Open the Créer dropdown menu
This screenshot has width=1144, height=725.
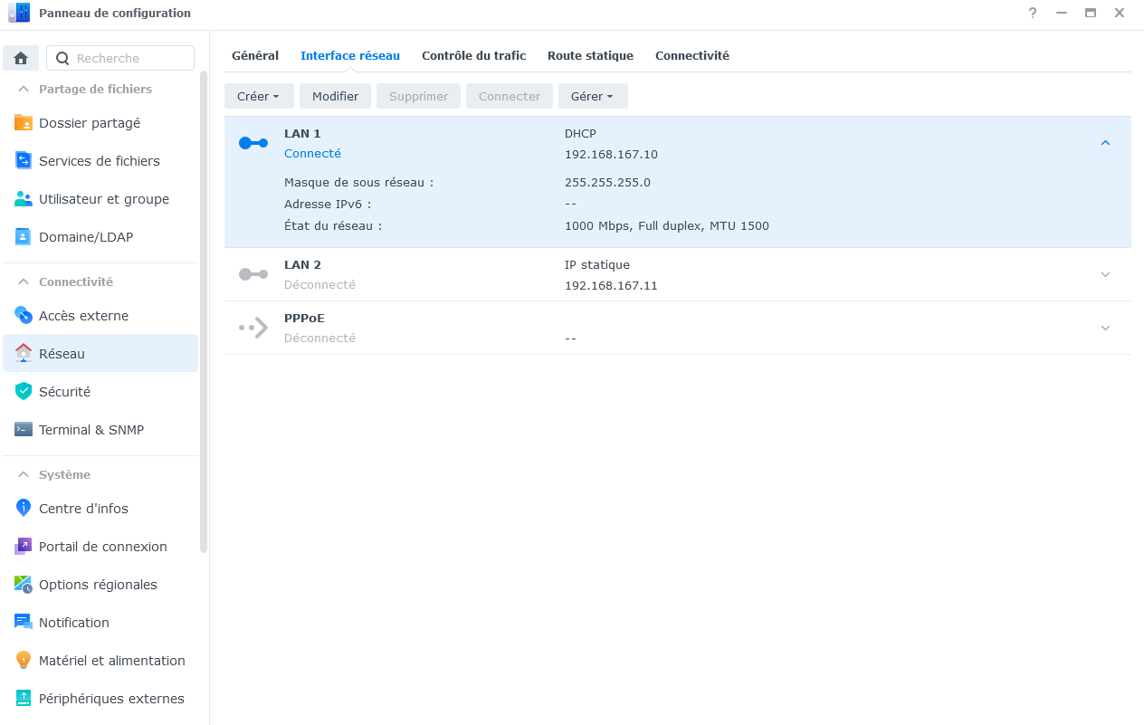click(258, 97)
